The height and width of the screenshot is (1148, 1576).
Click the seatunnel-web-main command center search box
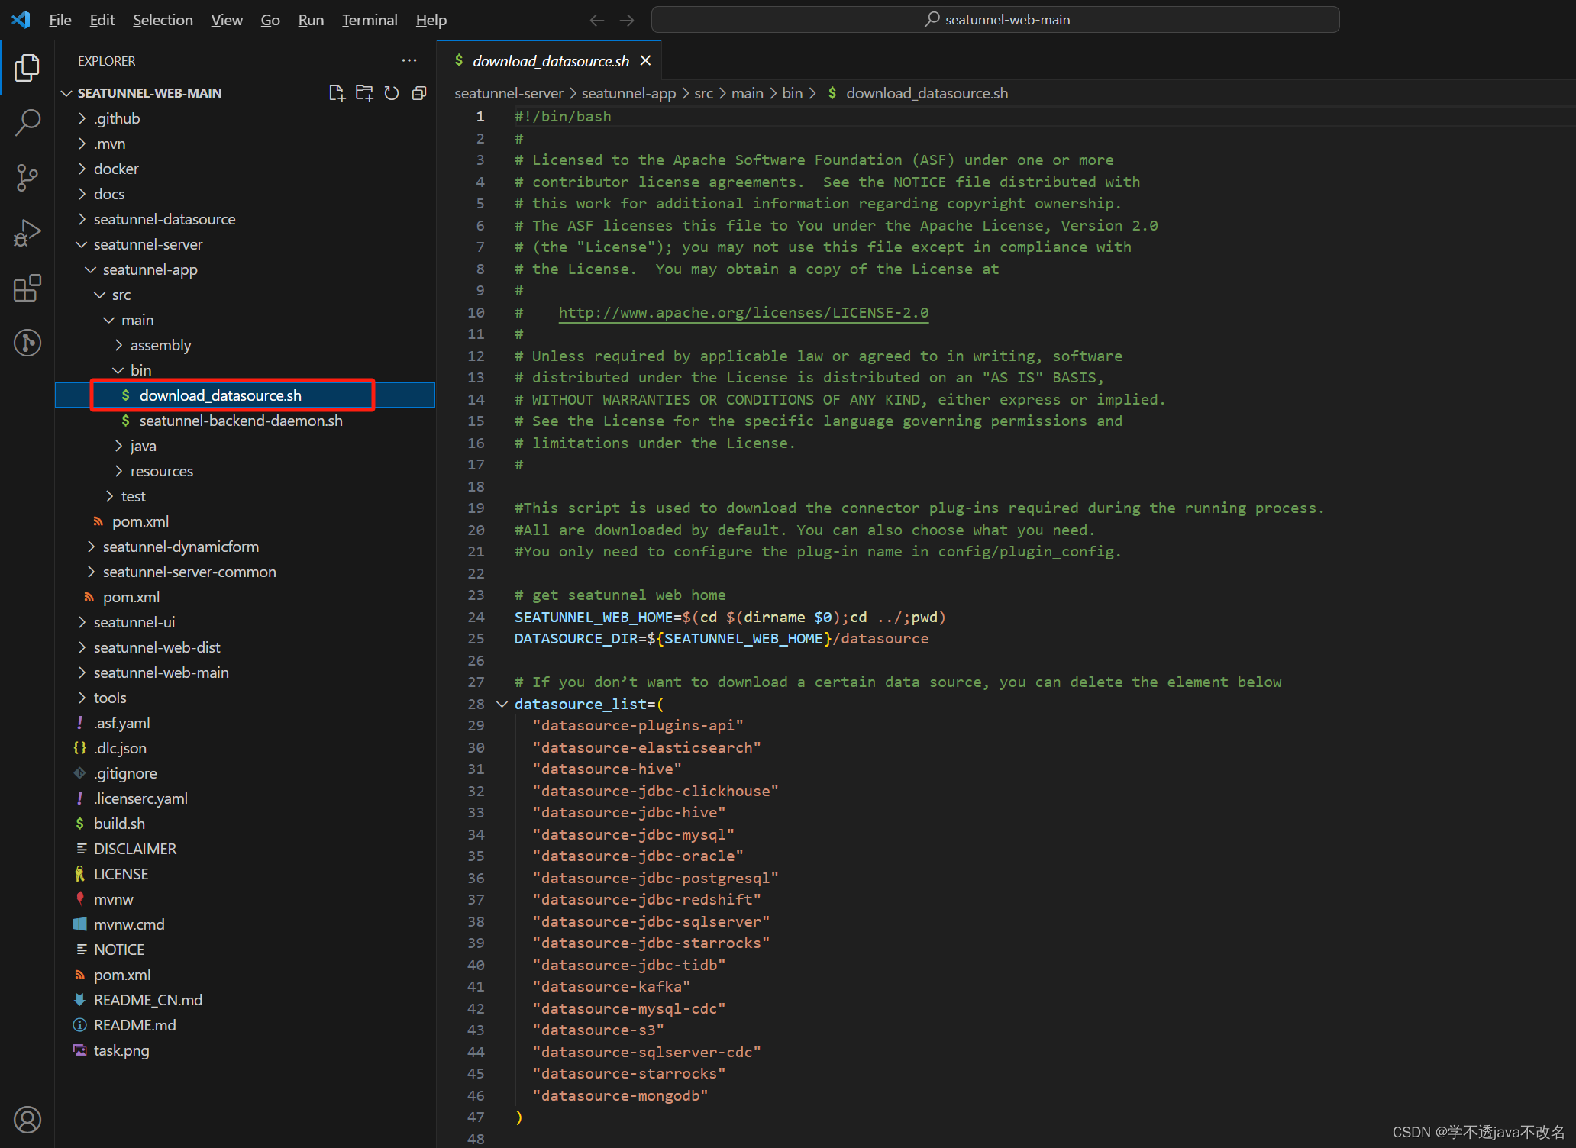click(x=995, y=20)
